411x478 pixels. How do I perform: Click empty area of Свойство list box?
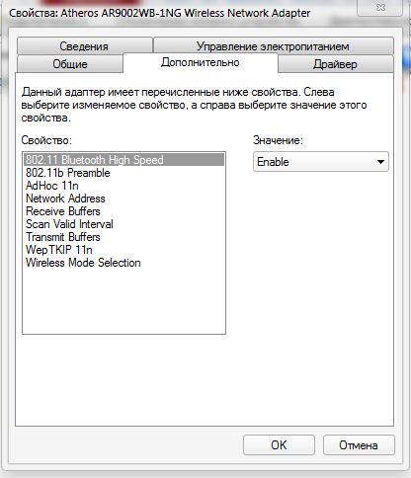tap(124, 301)
